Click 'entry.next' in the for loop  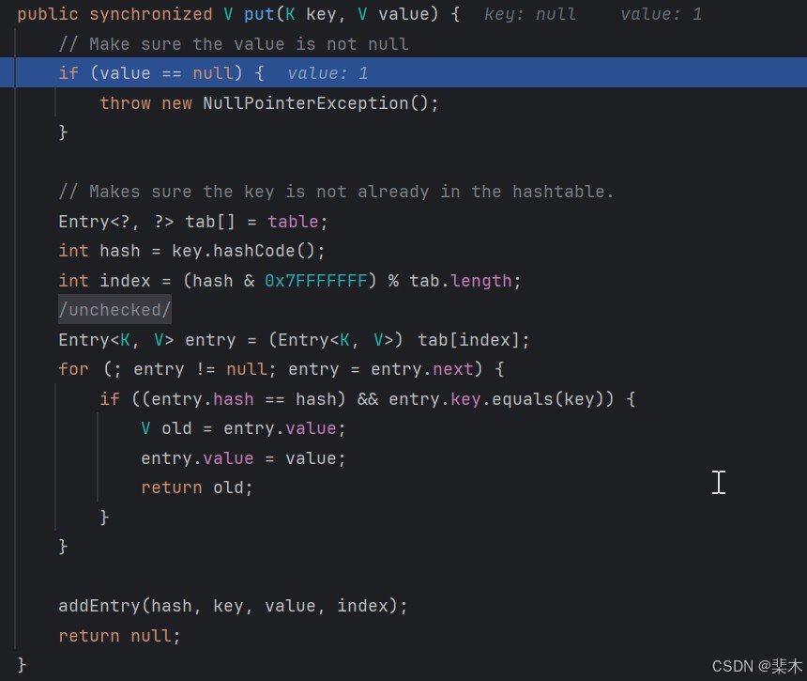422,369
